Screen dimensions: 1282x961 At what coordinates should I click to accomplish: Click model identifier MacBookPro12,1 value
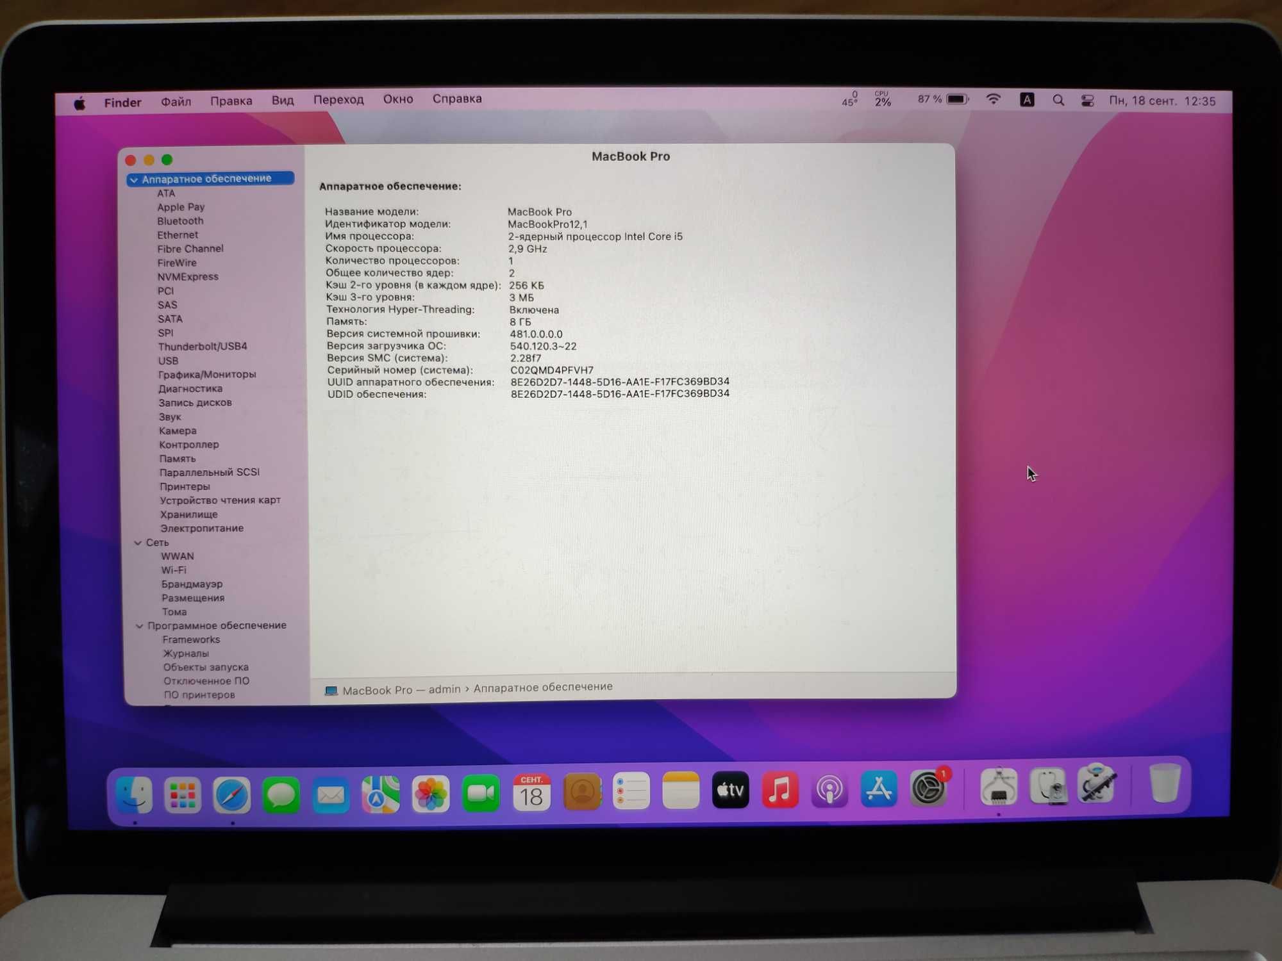[547, 224]
